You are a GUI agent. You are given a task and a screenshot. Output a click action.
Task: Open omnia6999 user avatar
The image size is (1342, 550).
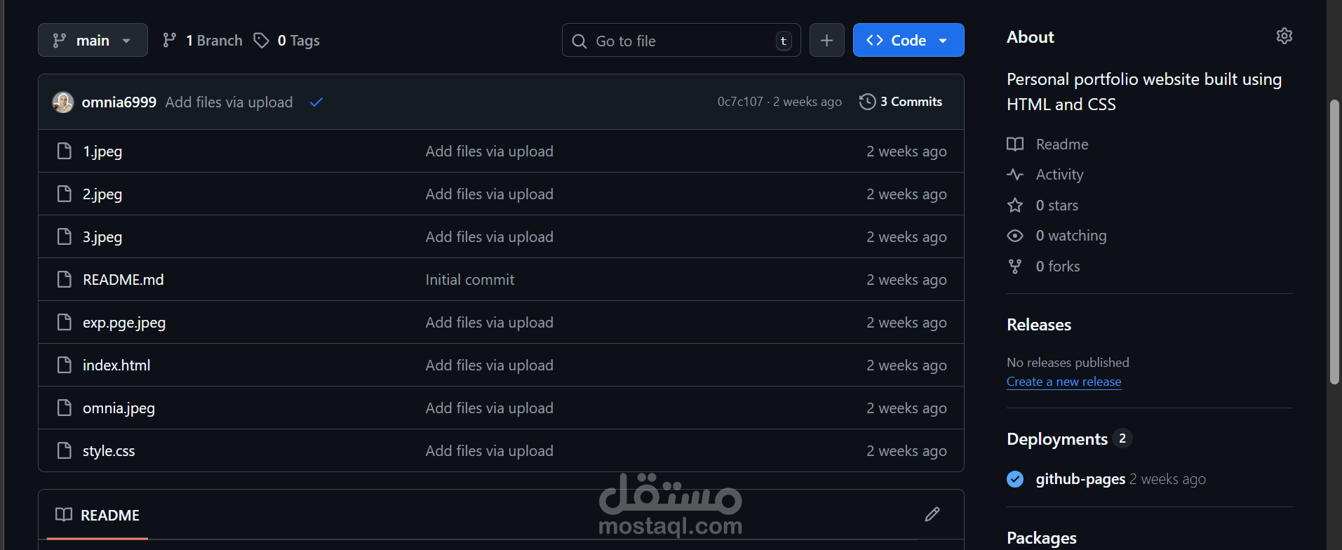[63, 102]
